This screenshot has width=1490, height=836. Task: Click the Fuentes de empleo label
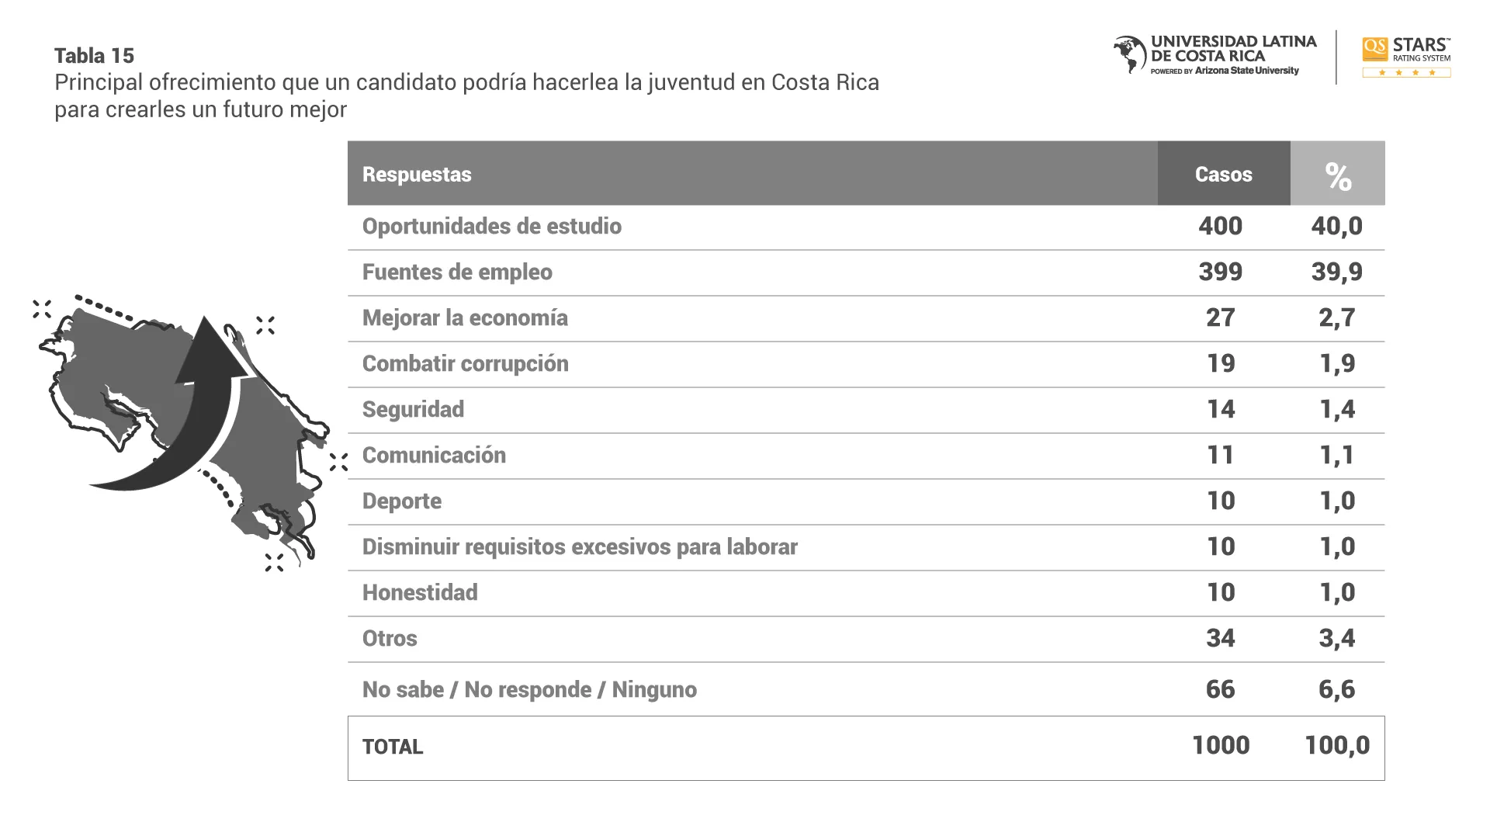coord(457,272)
